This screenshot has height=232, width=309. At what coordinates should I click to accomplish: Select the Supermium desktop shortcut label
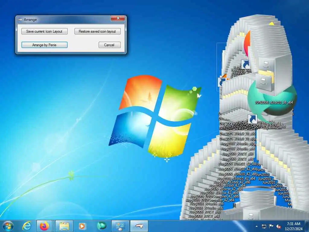pos(272,128)
